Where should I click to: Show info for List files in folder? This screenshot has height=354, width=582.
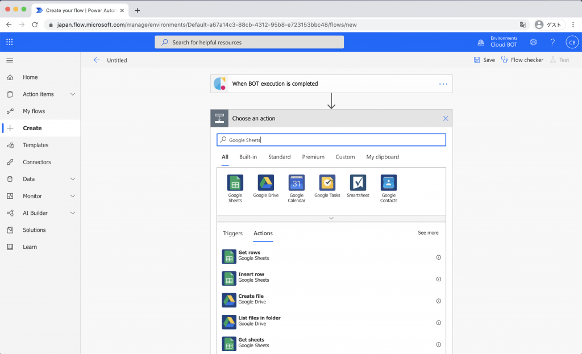[438, 323]
